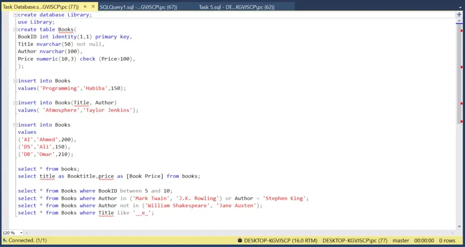Click the server icon beside DESKTOP-KGVJSCP (16.0 RTM)

click(240, 241)
